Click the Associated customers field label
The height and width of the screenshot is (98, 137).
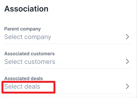tap(30, 54)
